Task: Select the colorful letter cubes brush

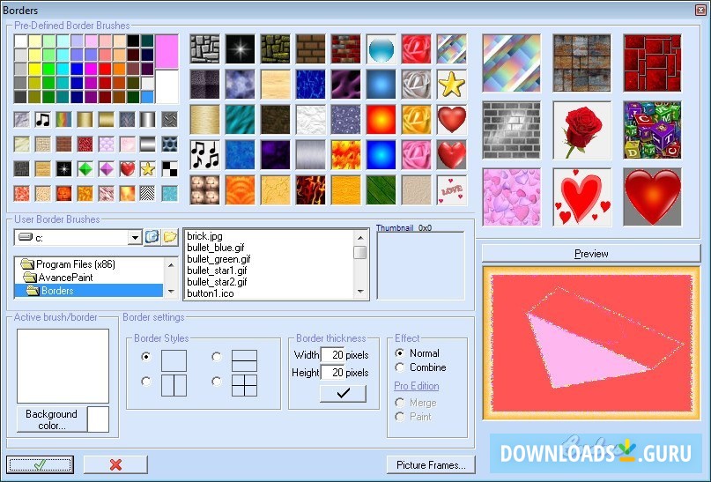Action: (652, 130)
